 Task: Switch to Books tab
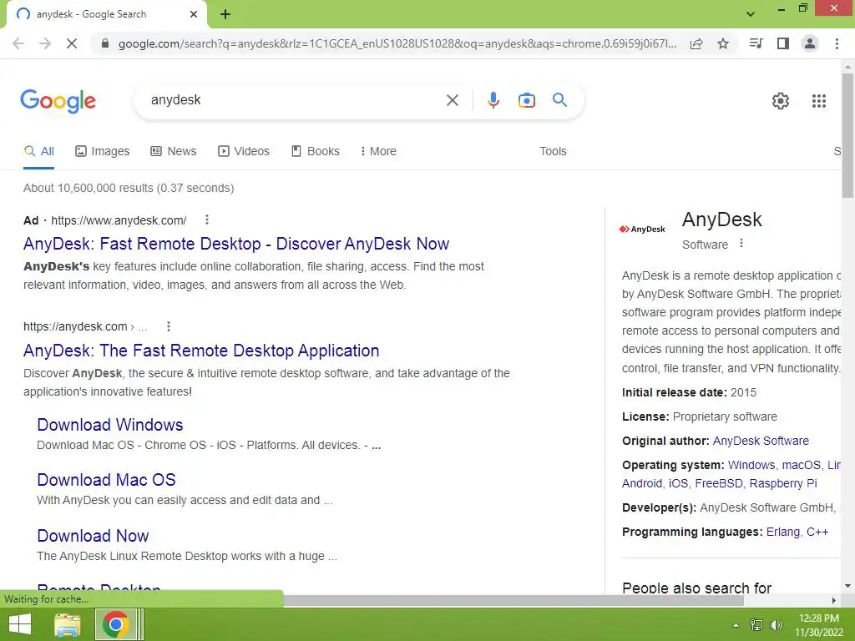click(x=315, y=152)
